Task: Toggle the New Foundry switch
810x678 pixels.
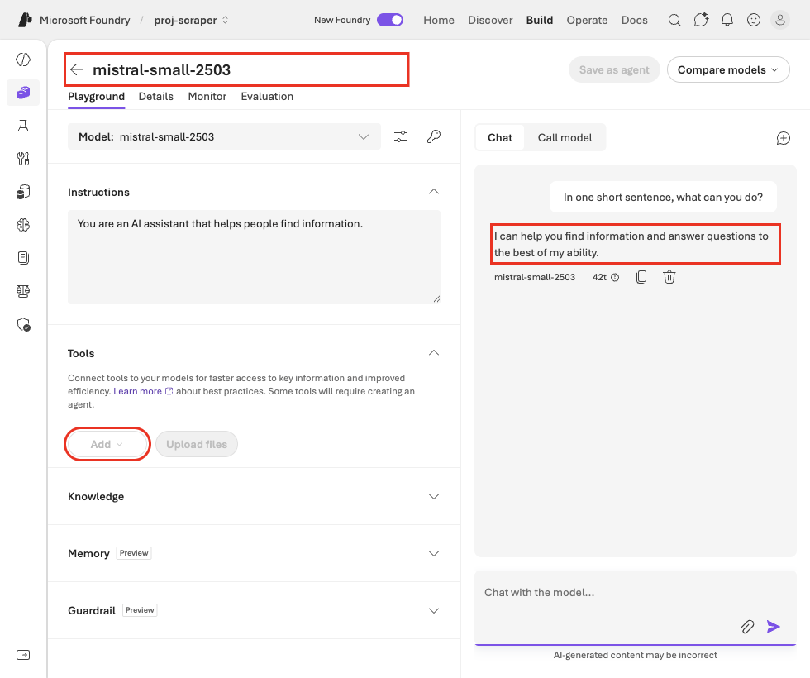Action: point(390,20)
